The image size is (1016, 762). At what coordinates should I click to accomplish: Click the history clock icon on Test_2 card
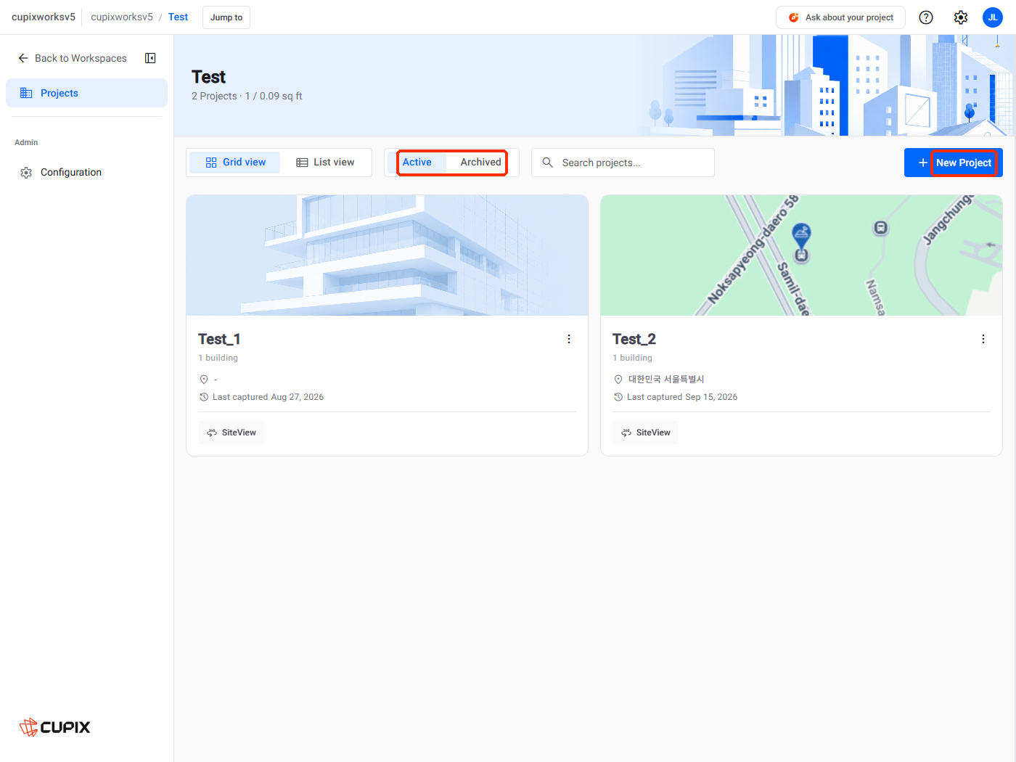(618, 397)
